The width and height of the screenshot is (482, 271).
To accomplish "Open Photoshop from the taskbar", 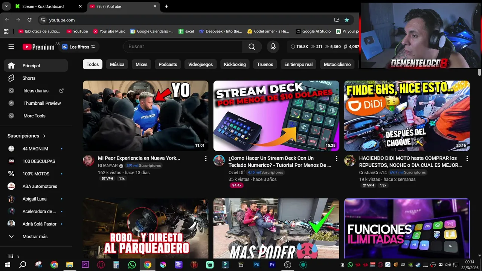I will click(256, 265).
